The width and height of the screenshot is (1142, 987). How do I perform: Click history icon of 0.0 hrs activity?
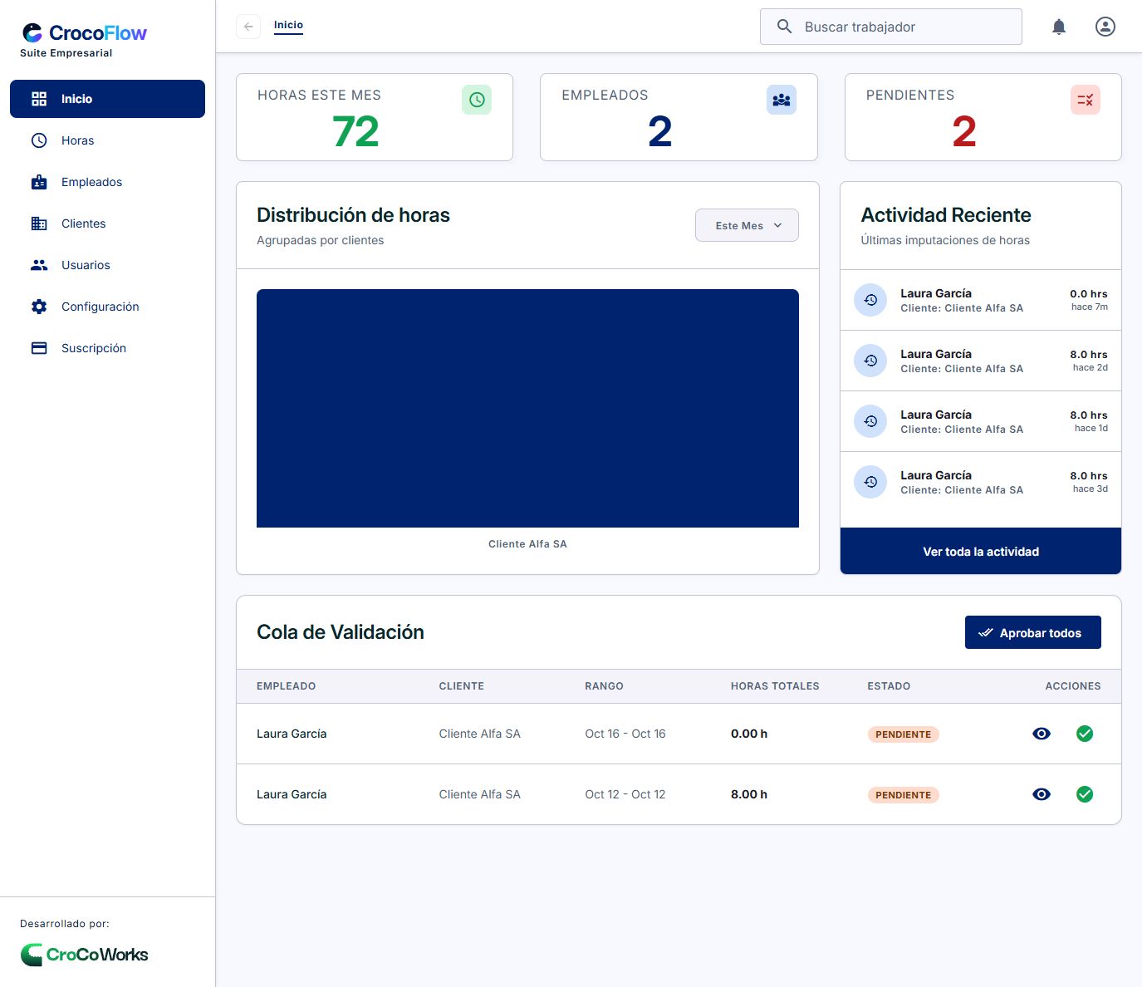coord(870,300)
